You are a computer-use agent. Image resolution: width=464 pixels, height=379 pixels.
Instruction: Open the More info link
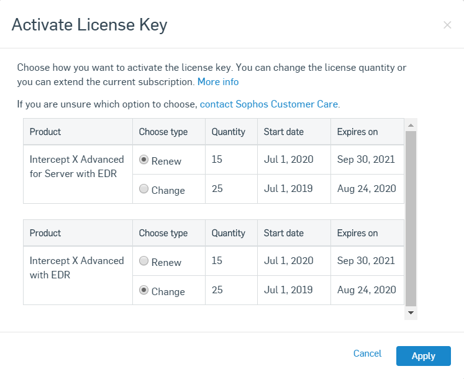coord(218,82)
